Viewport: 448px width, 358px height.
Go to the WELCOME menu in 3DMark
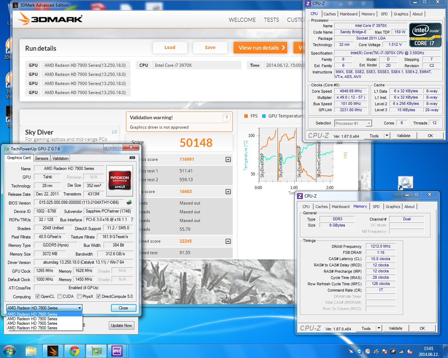[x=242, y=20]
